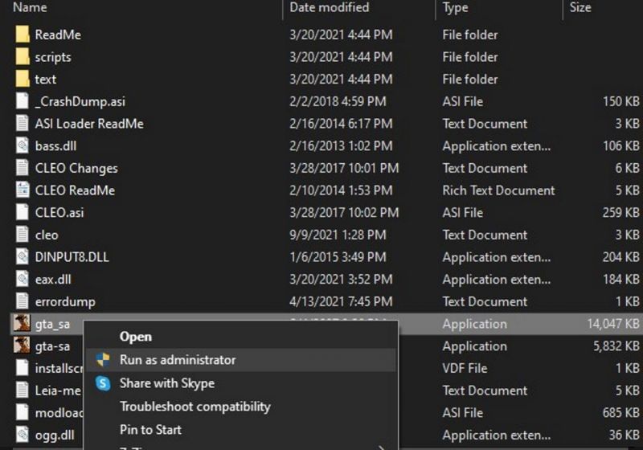Sort by Size column header
The width and height of the screenshot is (643, 450).
pos(580,7)
